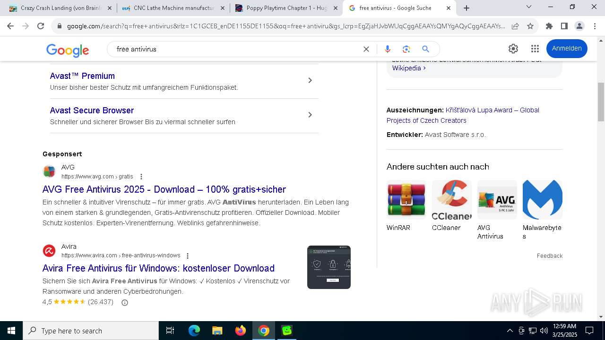Open the Chrome profile avatar
Screen dimensions: 605x340
point(579,26)
